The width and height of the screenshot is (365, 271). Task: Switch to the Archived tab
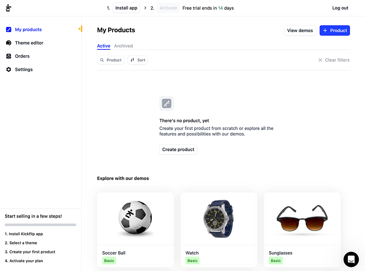coord(123,46)
